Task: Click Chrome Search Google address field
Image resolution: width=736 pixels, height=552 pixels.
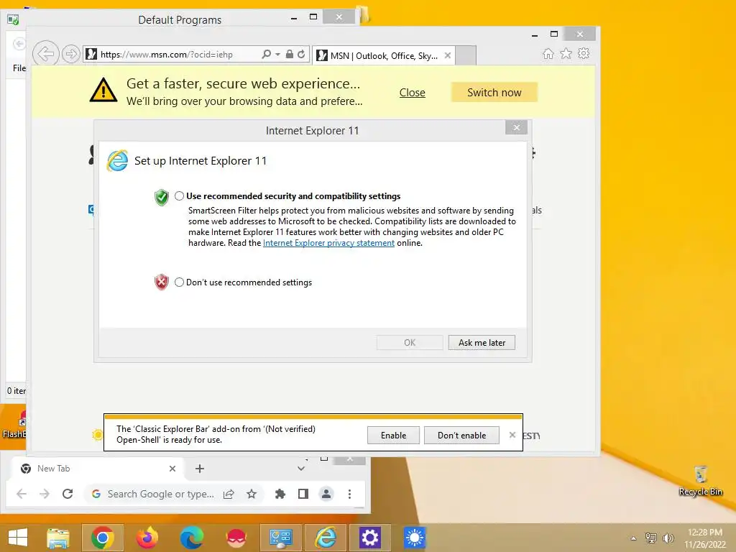Action: click(x=160, y=494)
